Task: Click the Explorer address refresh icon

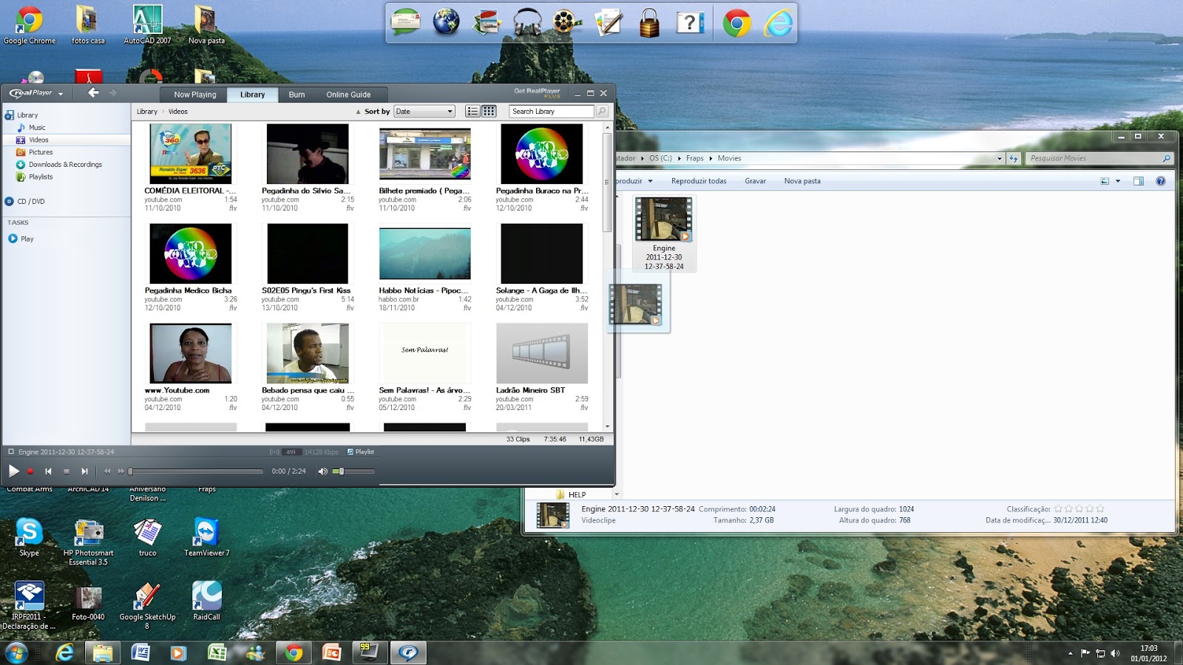Action: (1014, 158)
